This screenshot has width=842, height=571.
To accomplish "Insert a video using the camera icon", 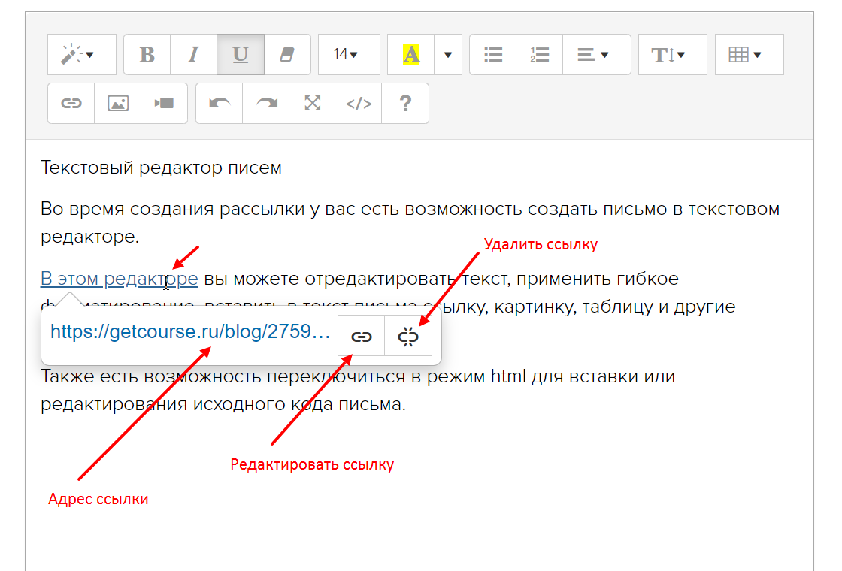I will [x=164, y=103].
